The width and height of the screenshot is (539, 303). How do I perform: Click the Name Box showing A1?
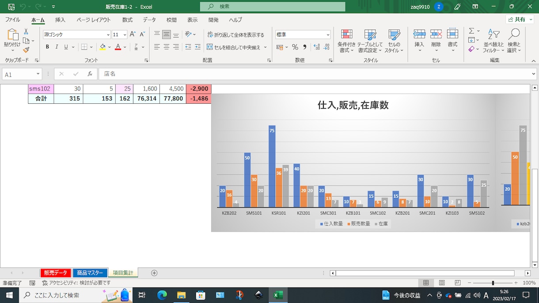[x=22, y=74]
